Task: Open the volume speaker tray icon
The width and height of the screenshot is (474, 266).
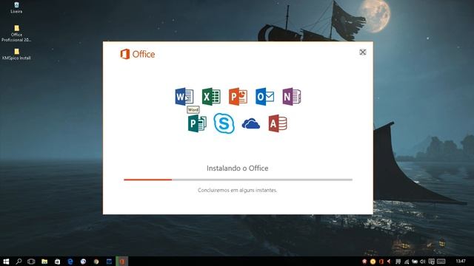Action: click(423, 262)
